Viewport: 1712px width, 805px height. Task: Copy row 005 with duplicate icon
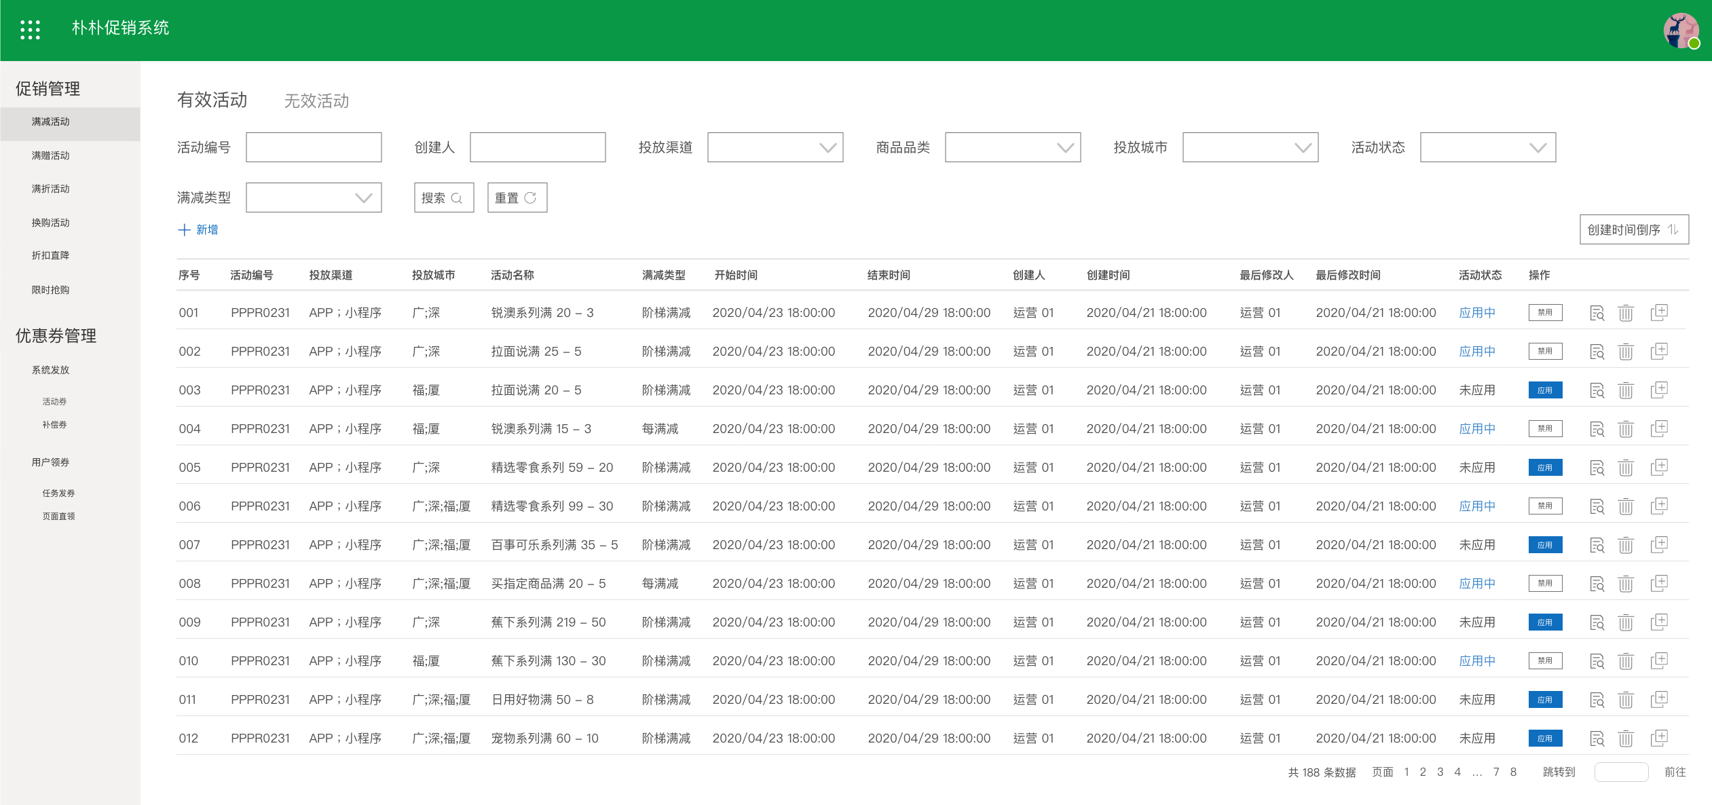click(1659, 467)
